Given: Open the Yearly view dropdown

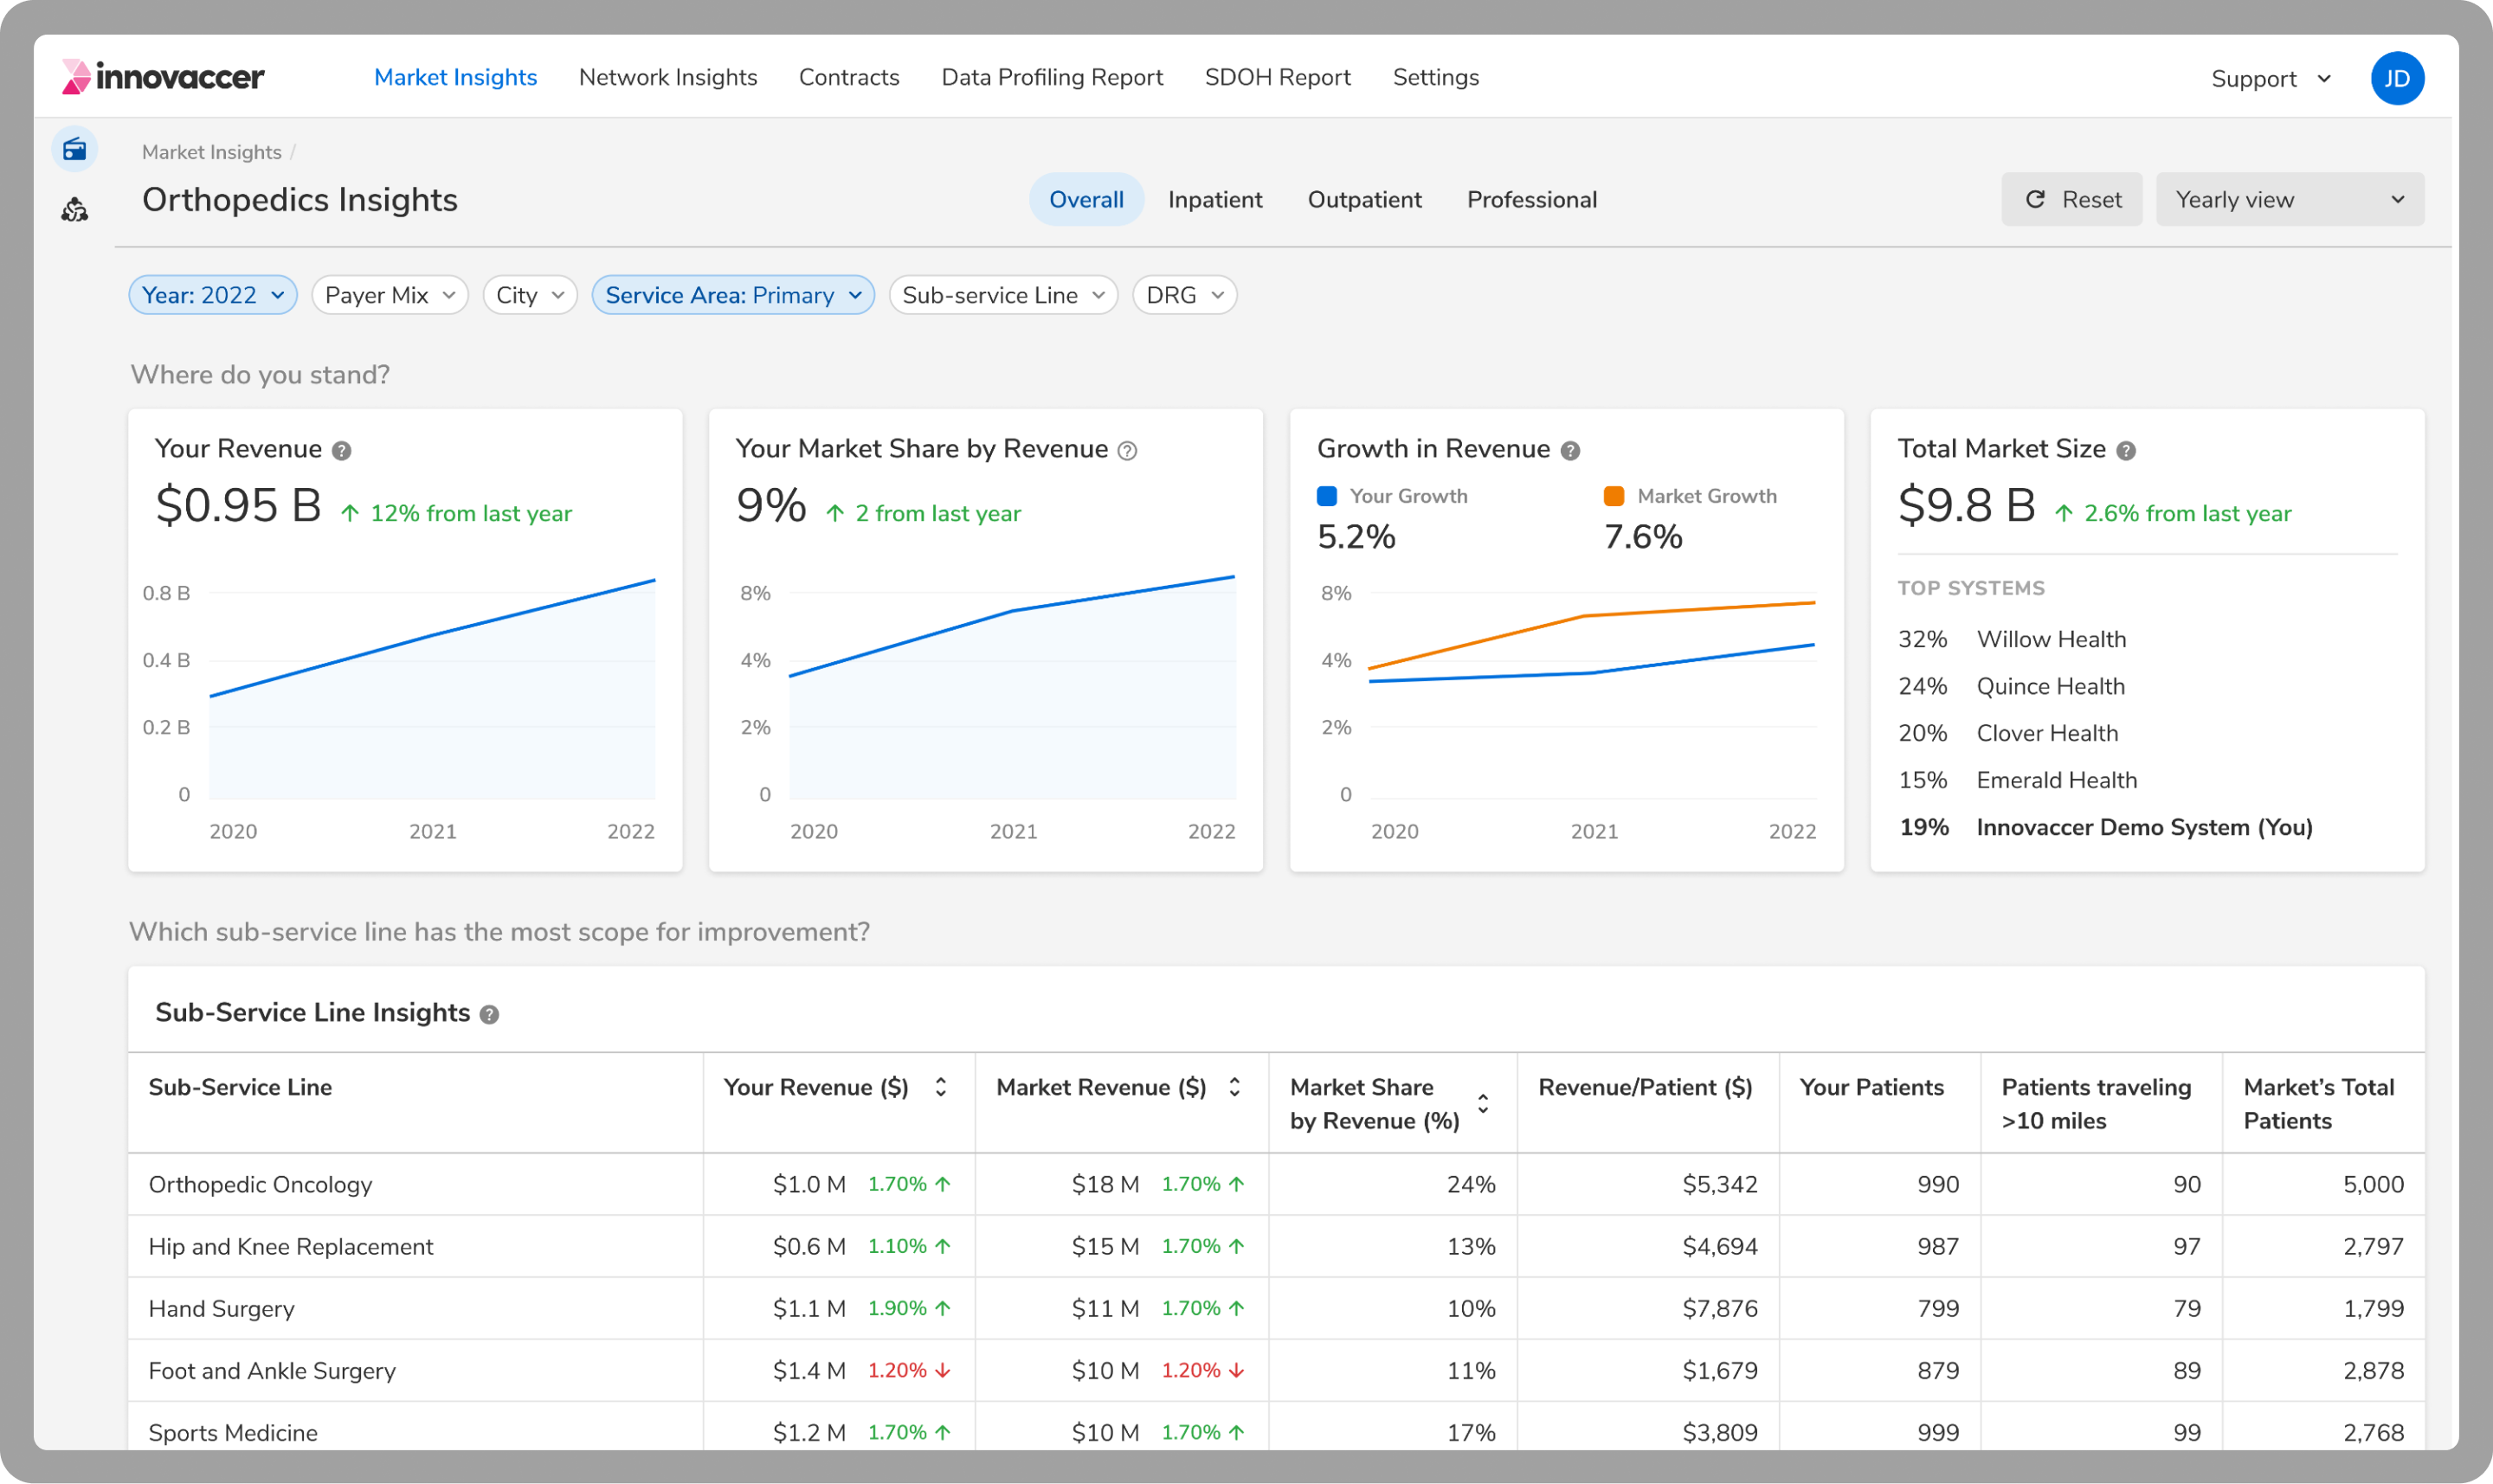Looking at the screenshot, I should click(x=2289, y=200).
